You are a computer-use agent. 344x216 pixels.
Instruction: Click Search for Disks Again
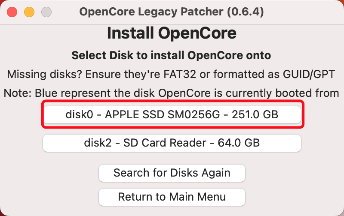172,173
